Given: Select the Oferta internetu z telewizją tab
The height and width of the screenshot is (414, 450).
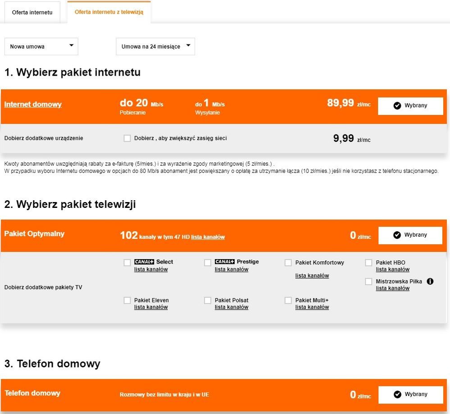Looking at the screenshot, I should pyautogui.click(x=109, y=12).
